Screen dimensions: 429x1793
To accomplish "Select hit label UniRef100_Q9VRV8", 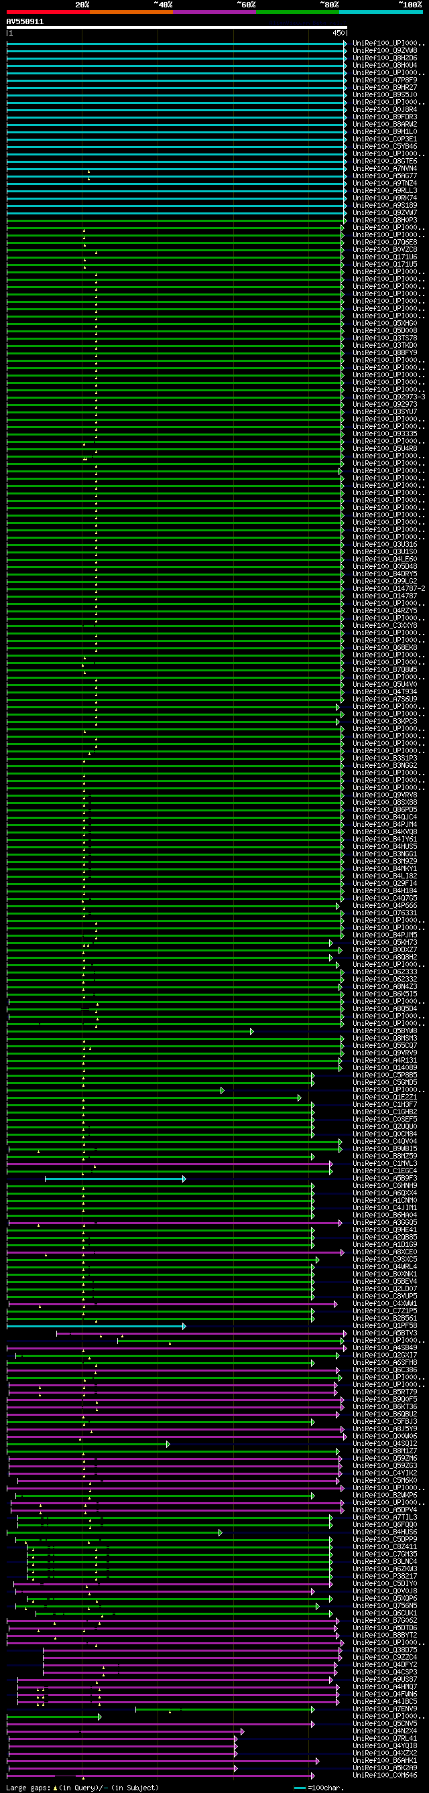I will coord(385,795).
